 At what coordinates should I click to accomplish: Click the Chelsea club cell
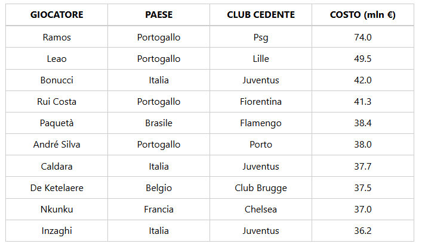[261, 209]
